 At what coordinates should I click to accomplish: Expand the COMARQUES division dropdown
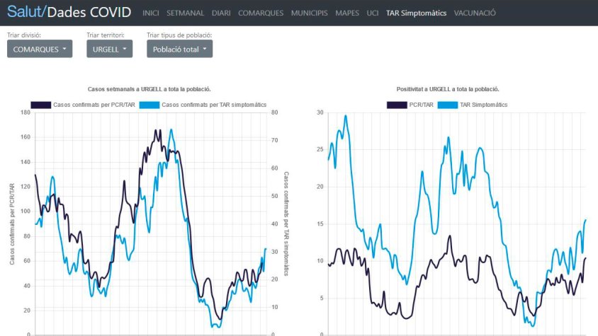(x=40, y=49)
